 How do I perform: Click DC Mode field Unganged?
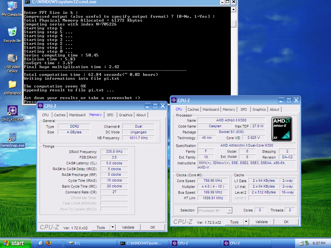pyautogui.click(x=138, y=132)
